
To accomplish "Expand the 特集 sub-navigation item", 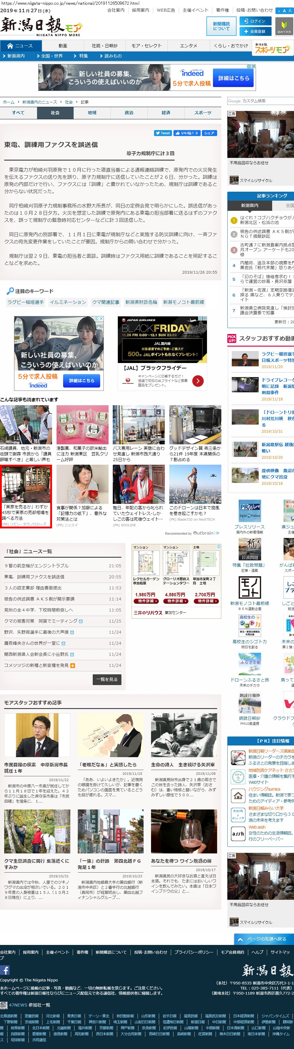I will 81,56.
